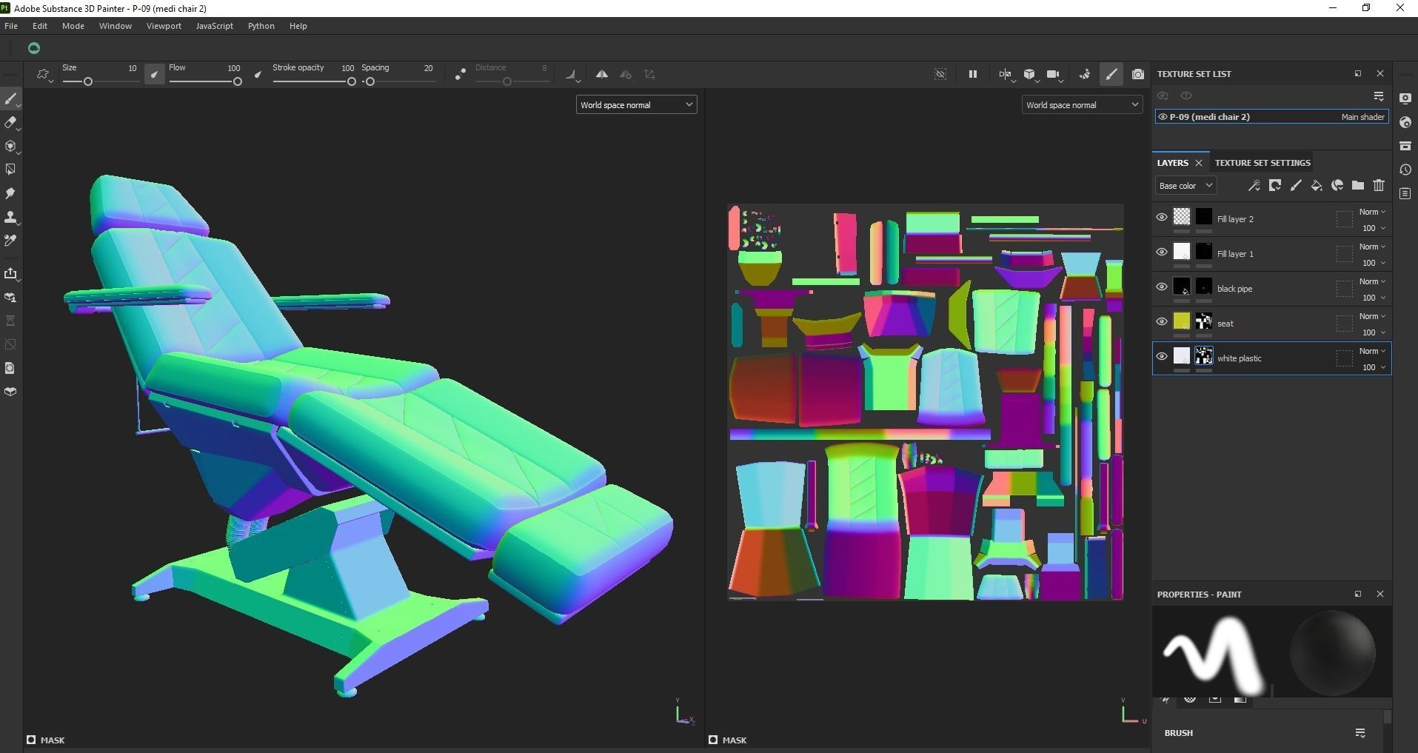The image size is (1418, 753).
Task: Hide the seat layer
Action: [1162, 321]
